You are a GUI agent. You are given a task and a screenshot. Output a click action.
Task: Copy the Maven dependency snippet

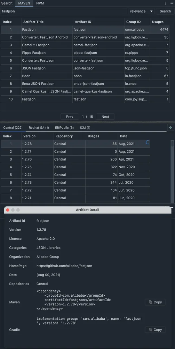point(155,302)
